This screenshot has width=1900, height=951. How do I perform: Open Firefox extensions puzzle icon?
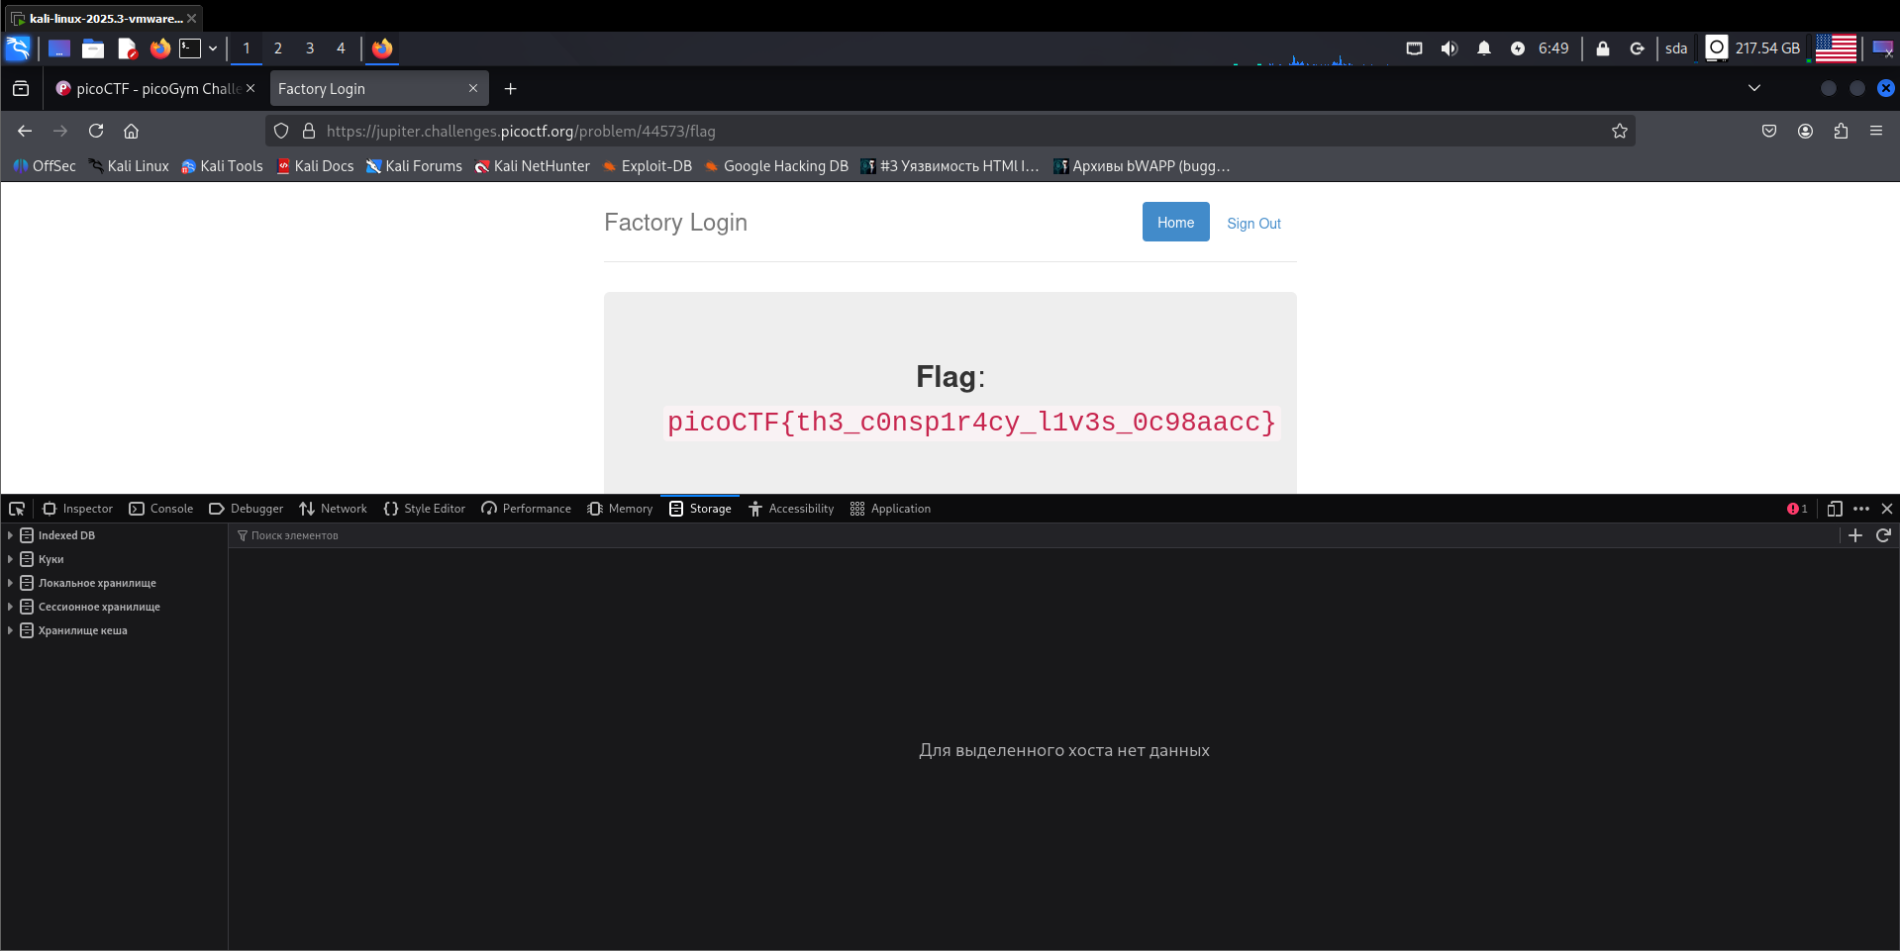pyautogui.click(x=1841, y=131)
